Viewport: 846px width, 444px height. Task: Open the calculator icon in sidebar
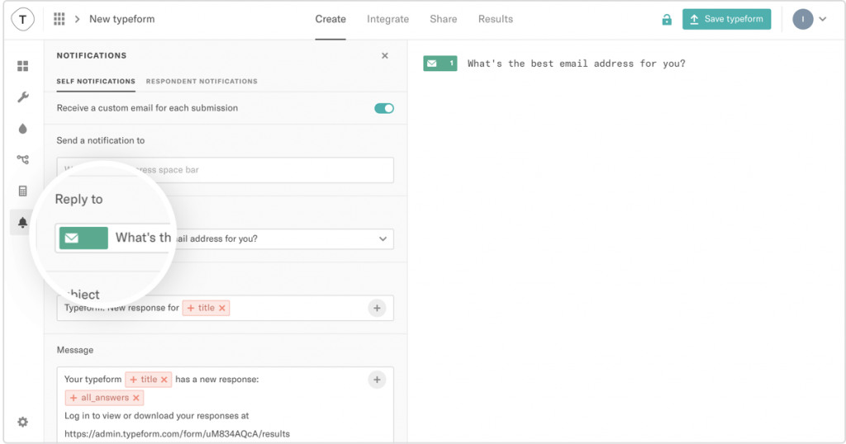[23, 191]
